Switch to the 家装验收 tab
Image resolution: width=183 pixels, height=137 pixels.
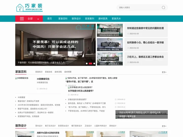coord(49,72)
